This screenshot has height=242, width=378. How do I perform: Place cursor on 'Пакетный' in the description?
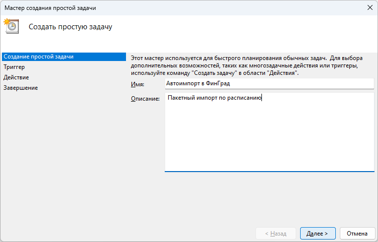click(x=180, y=98)
